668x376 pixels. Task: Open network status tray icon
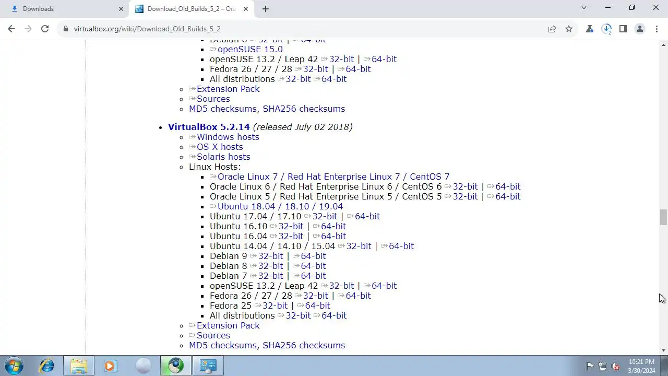point(603,366)
